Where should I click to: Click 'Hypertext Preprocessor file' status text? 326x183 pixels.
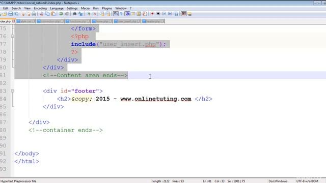[x=18, y=181]
